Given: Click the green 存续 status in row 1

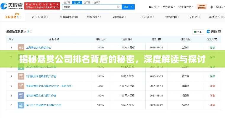Looking at the screenshot, I should (212, 47).
